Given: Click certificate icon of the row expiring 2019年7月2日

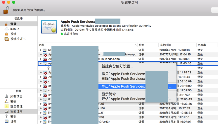Looking at the screenshot, I should (45, 50).
